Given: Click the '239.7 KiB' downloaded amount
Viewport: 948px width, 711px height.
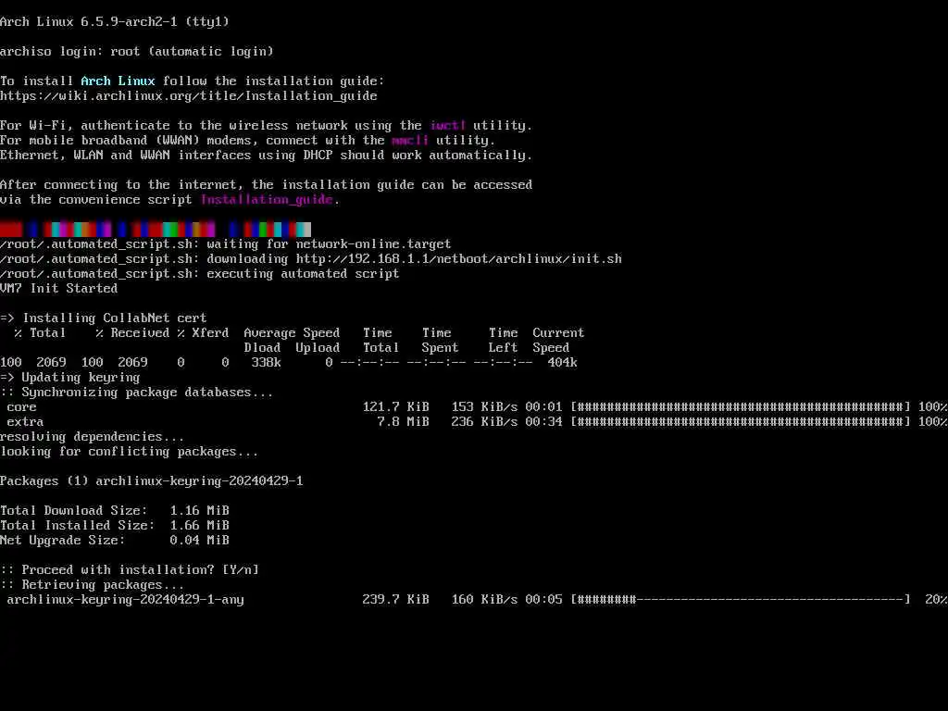Looking at the screenshot, I should click(396, 600).
